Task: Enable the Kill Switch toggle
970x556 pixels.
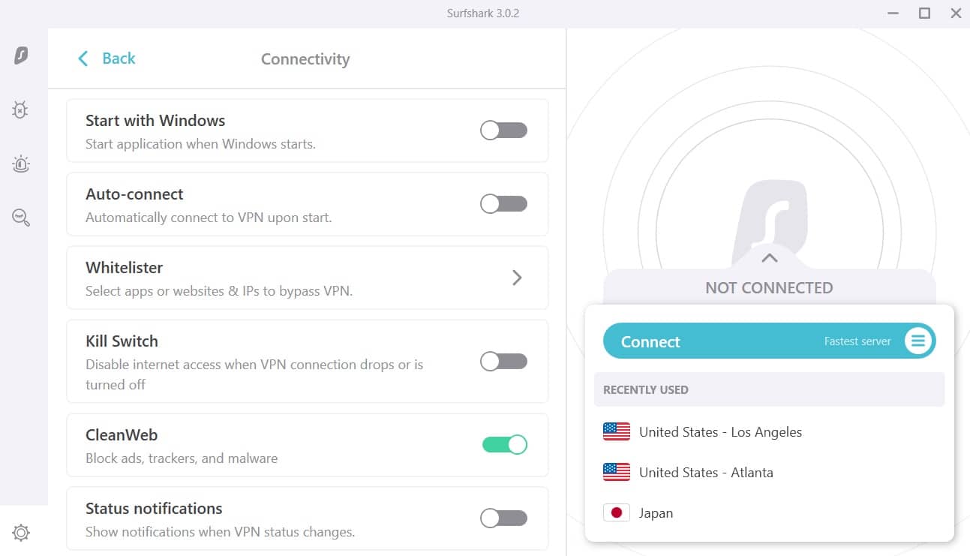Action: pyautogui.click(x=504, y=362)
